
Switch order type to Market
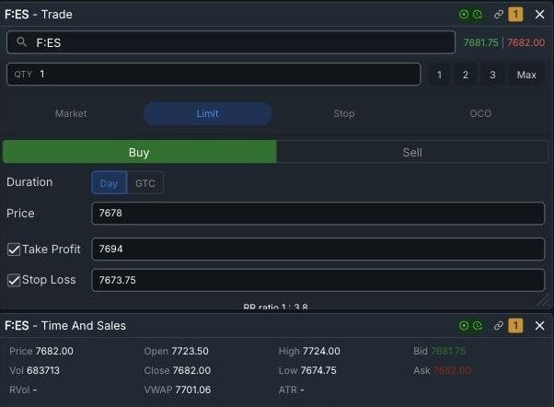coord(71,113)
